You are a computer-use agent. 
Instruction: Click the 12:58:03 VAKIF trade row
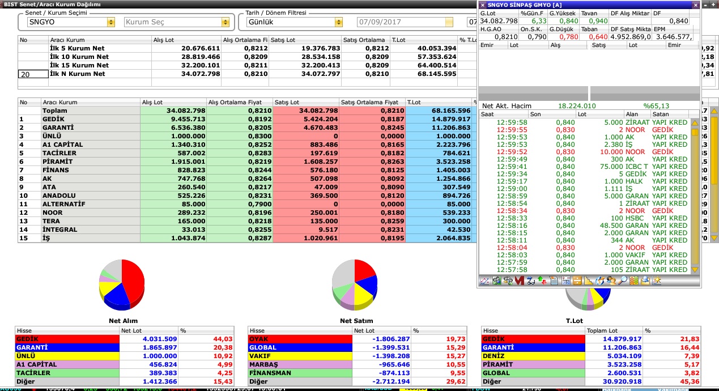[585, 255]
